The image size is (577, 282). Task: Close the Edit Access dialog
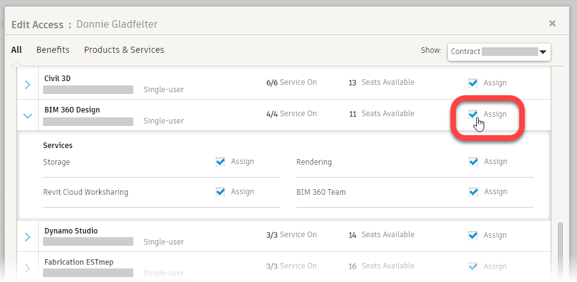click(x=552, y=23)
